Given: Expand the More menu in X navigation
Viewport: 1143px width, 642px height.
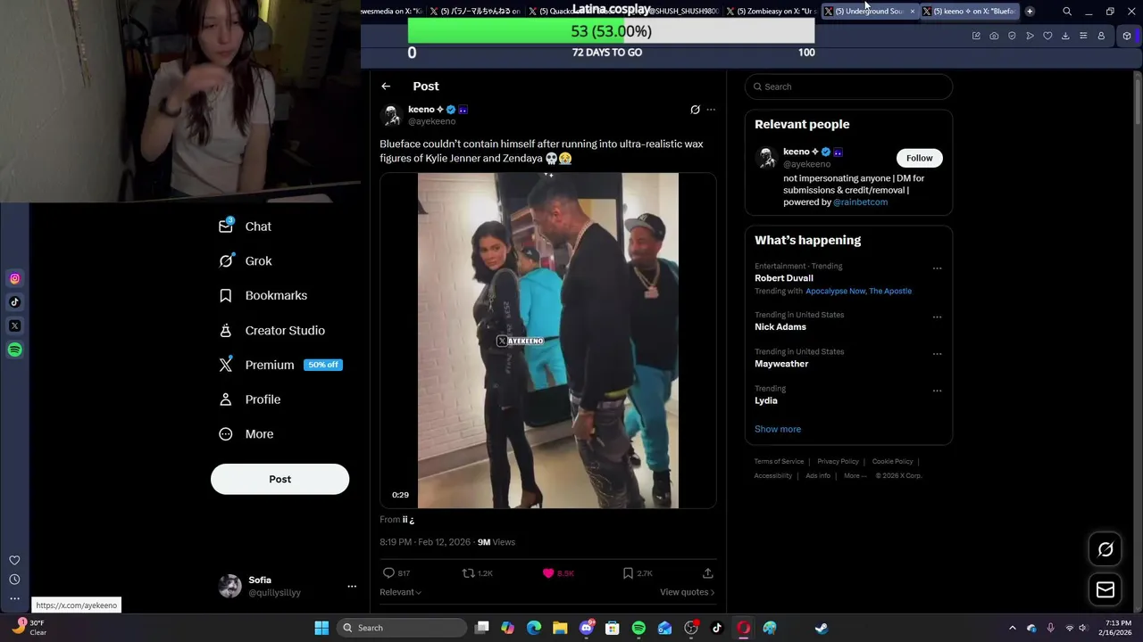Looking at the screenshot, I should coord(246,434).
